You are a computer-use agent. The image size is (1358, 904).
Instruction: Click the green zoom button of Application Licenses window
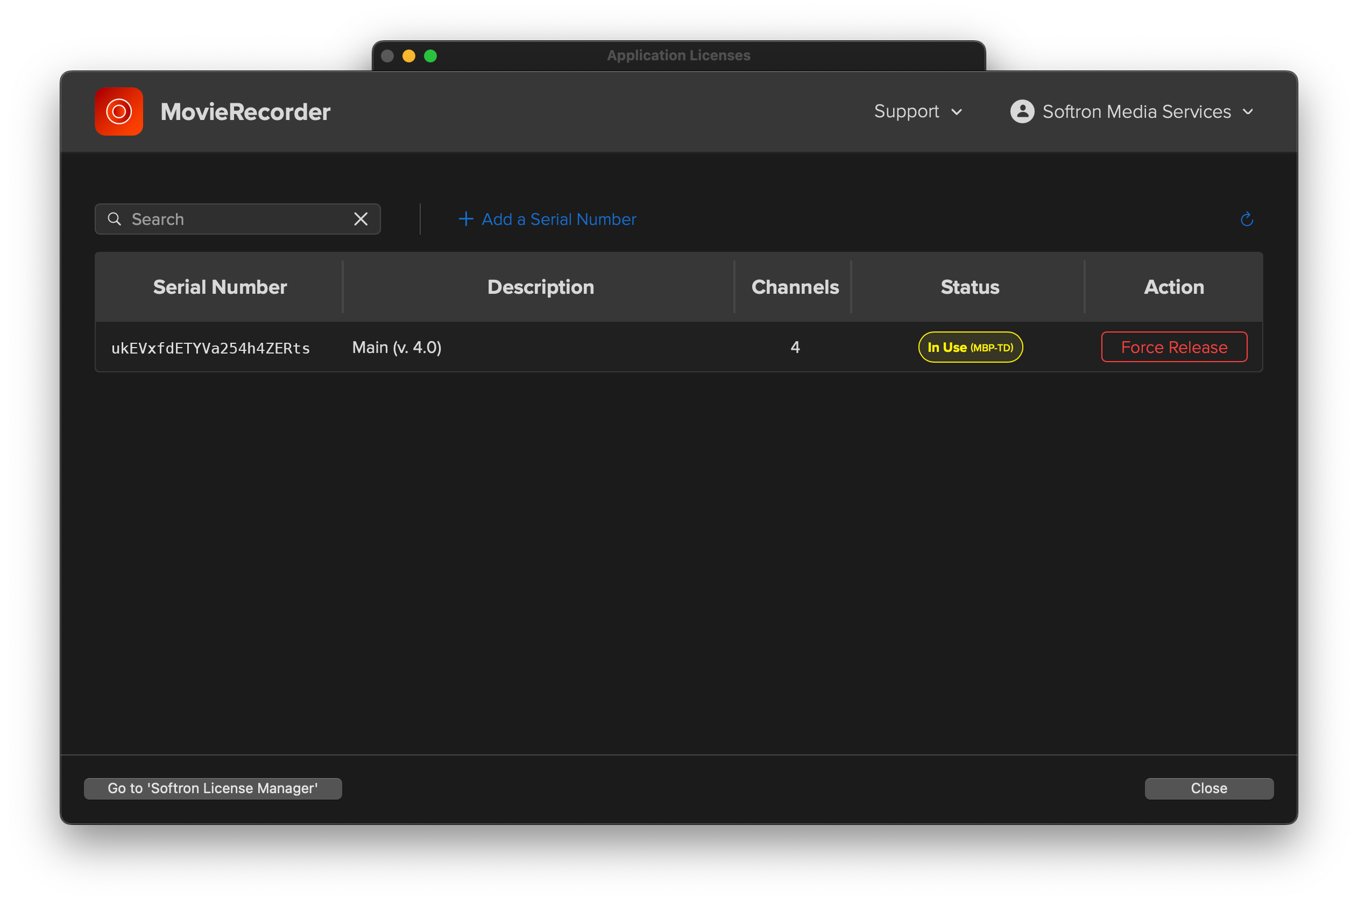pyautogui.click(x=430, y=55)
